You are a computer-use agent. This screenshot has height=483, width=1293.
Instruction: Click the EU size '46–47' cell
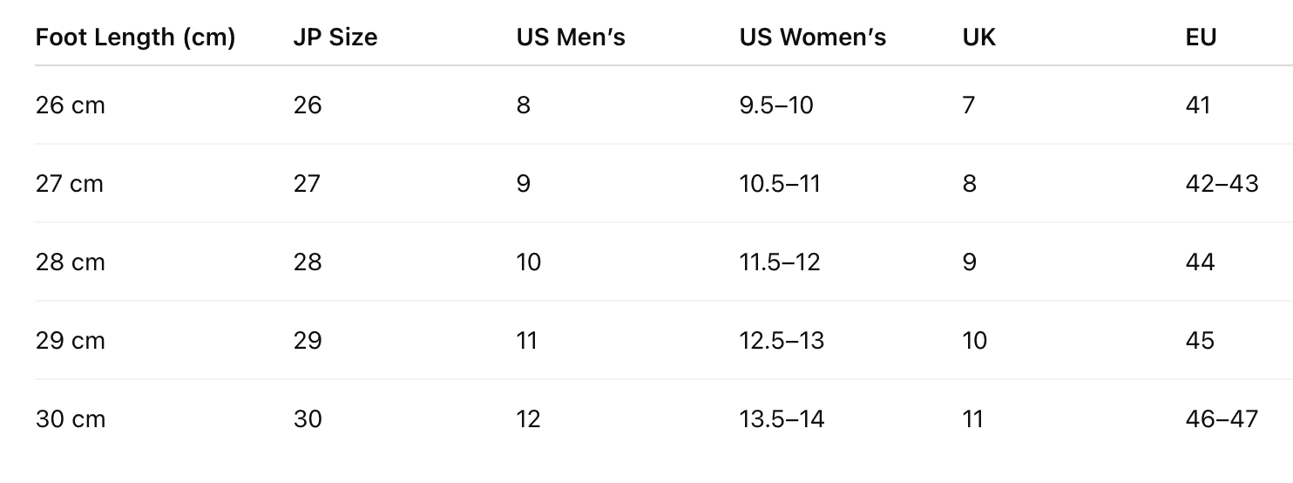tap(1222, 419)
